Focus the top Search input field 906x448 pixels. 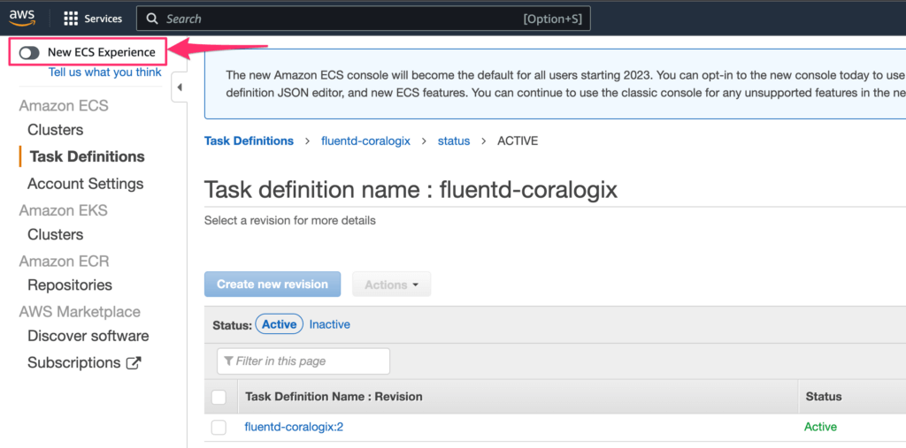pos(364,19)
